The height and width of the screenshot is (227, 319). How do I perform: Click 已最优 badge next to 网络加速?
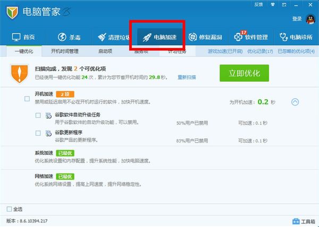pos(65,177)
